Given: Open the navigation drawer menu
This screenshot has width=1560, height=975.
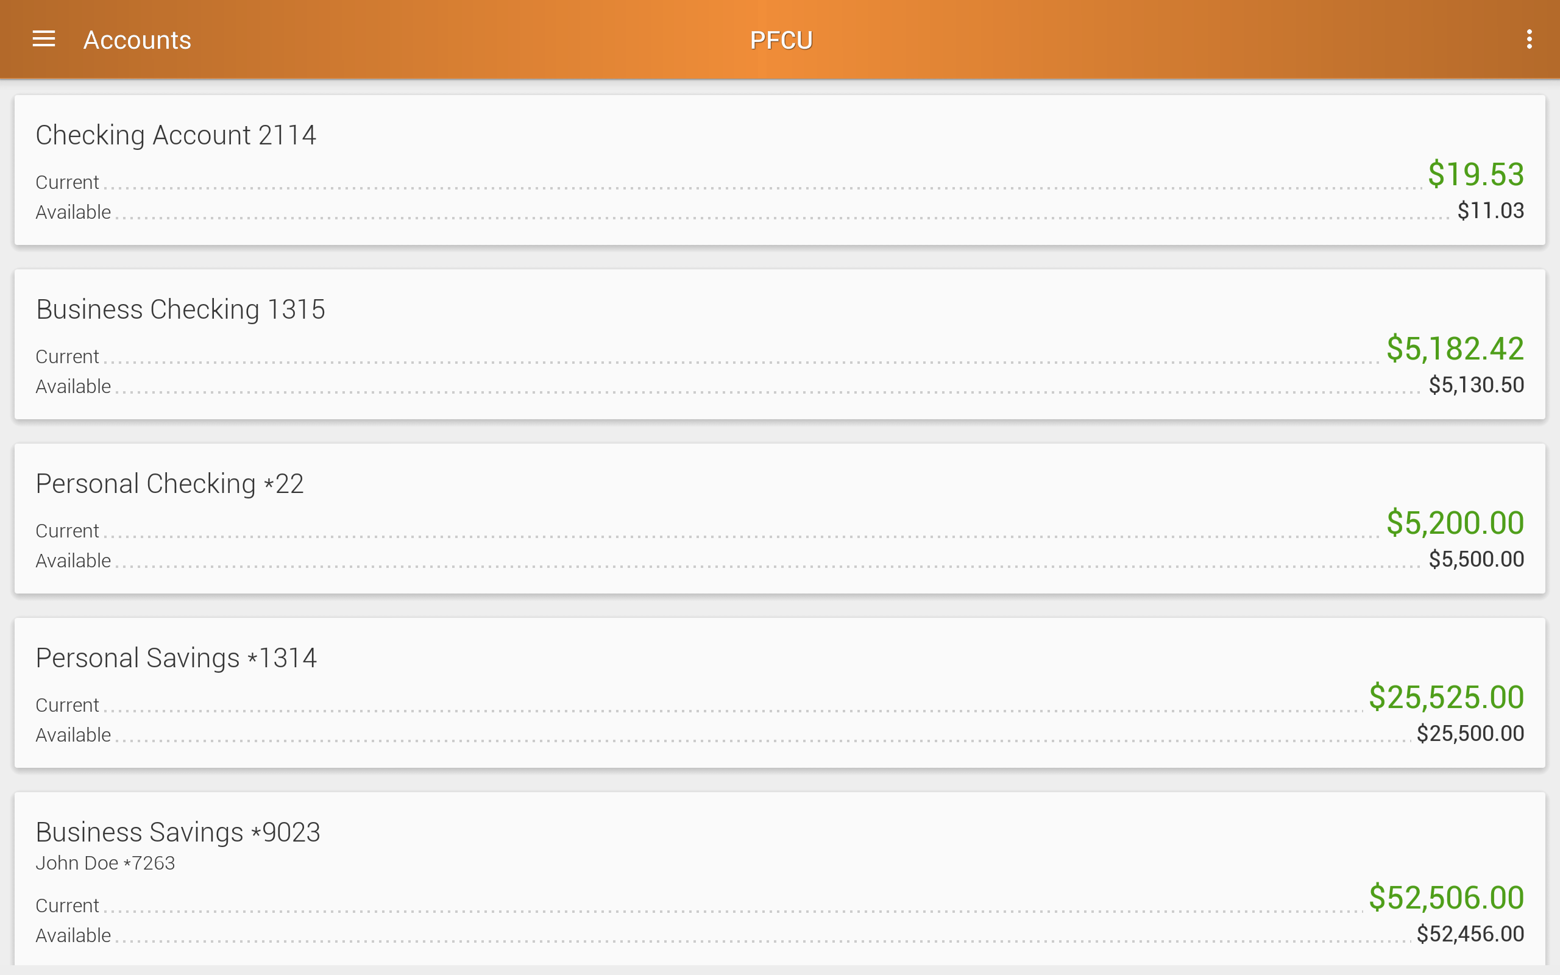Looking at the screenshot, I should 43,38.
